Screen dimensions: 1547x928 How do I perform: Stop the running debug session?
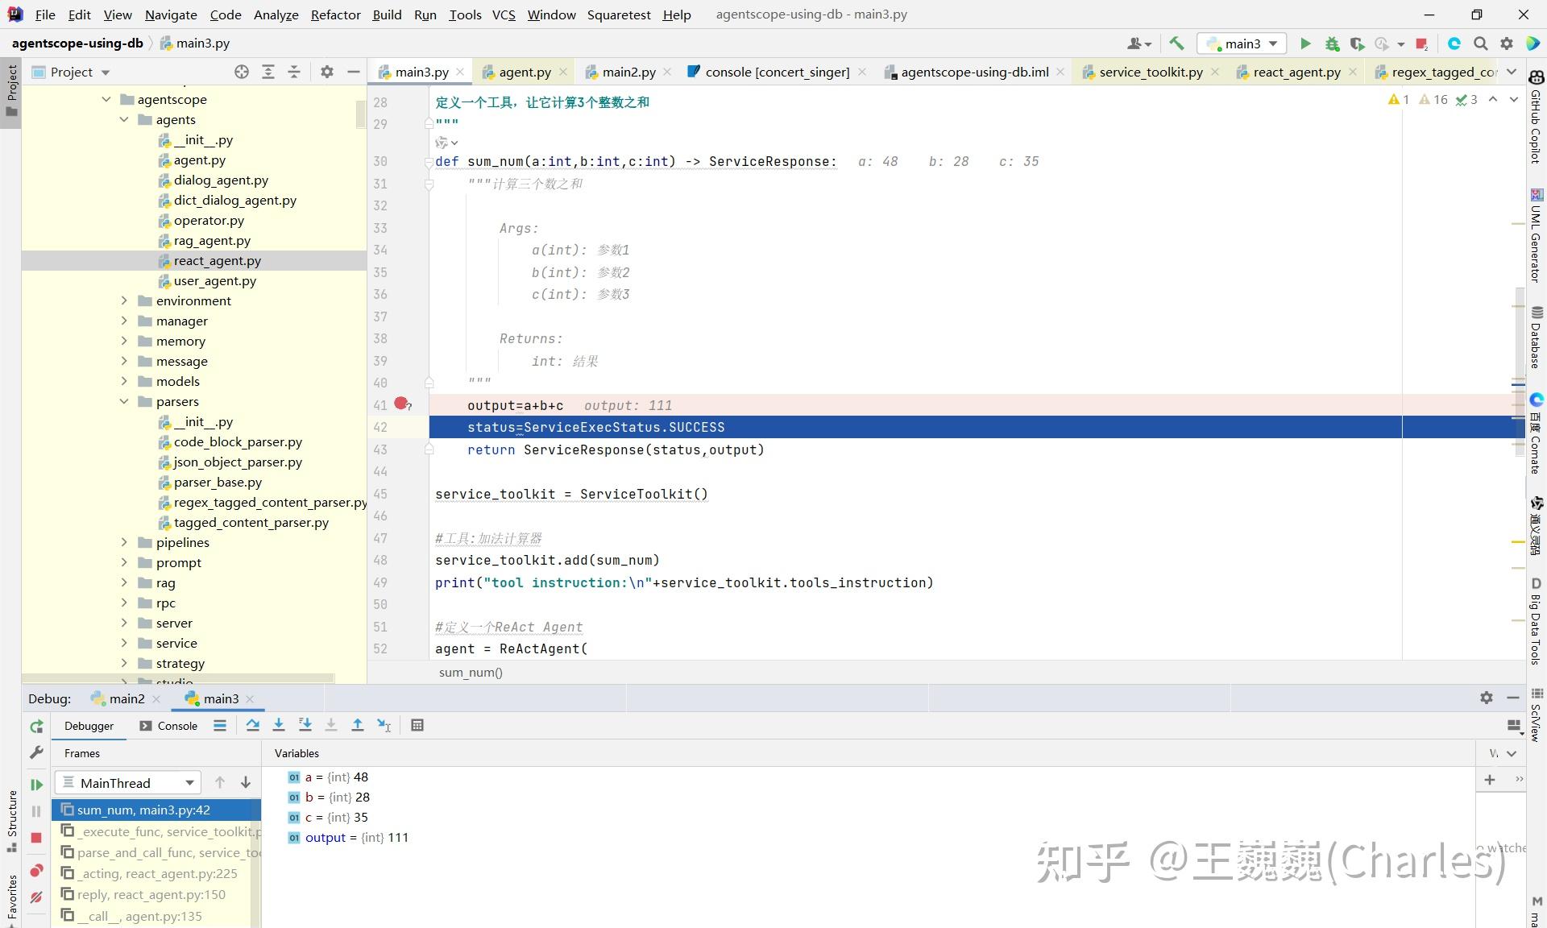(35, 838)
